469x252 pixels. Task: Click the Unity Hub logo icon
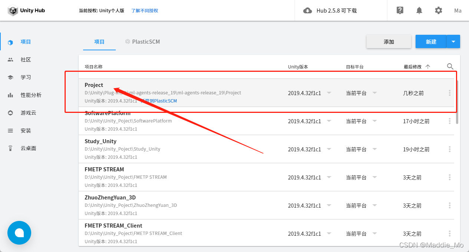pyautogui.click(x=13, y=11)
